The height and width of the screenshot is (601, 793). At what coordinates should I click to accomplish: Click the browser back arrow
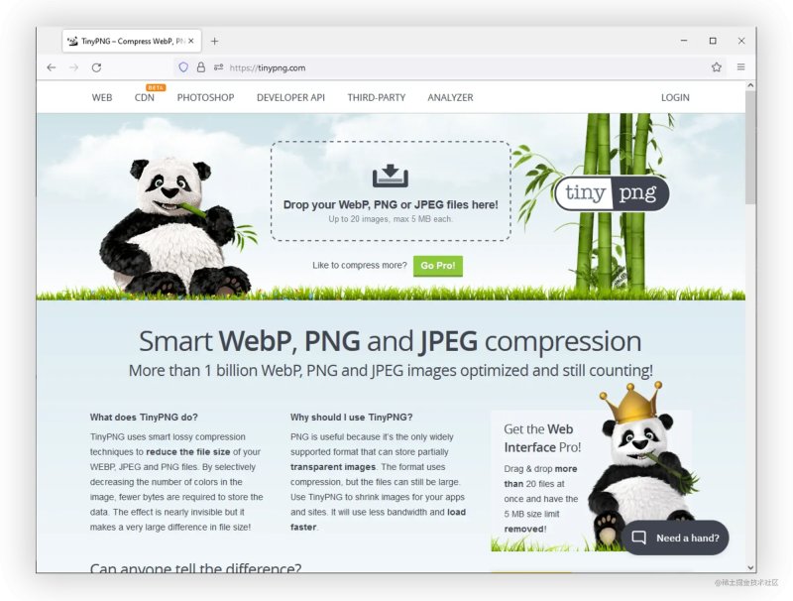[x=52, y=67]
